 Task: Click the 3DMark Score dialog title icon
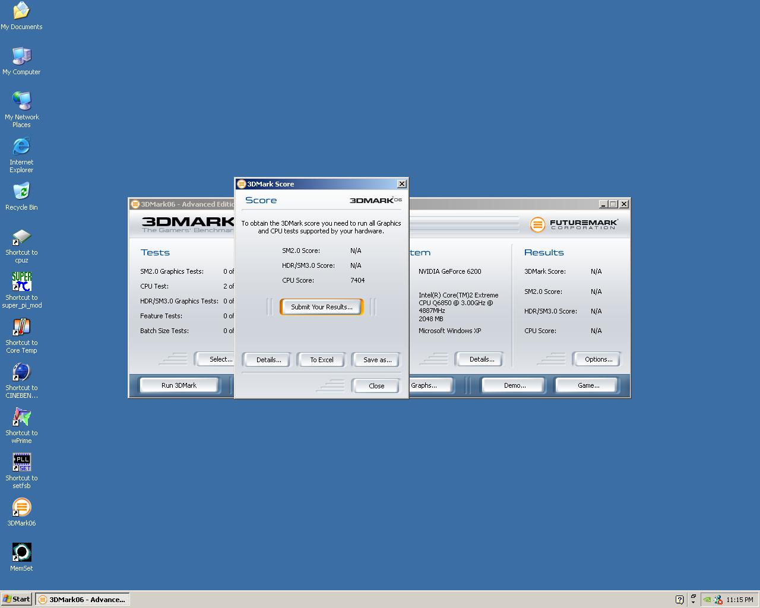tap(242, 184)
